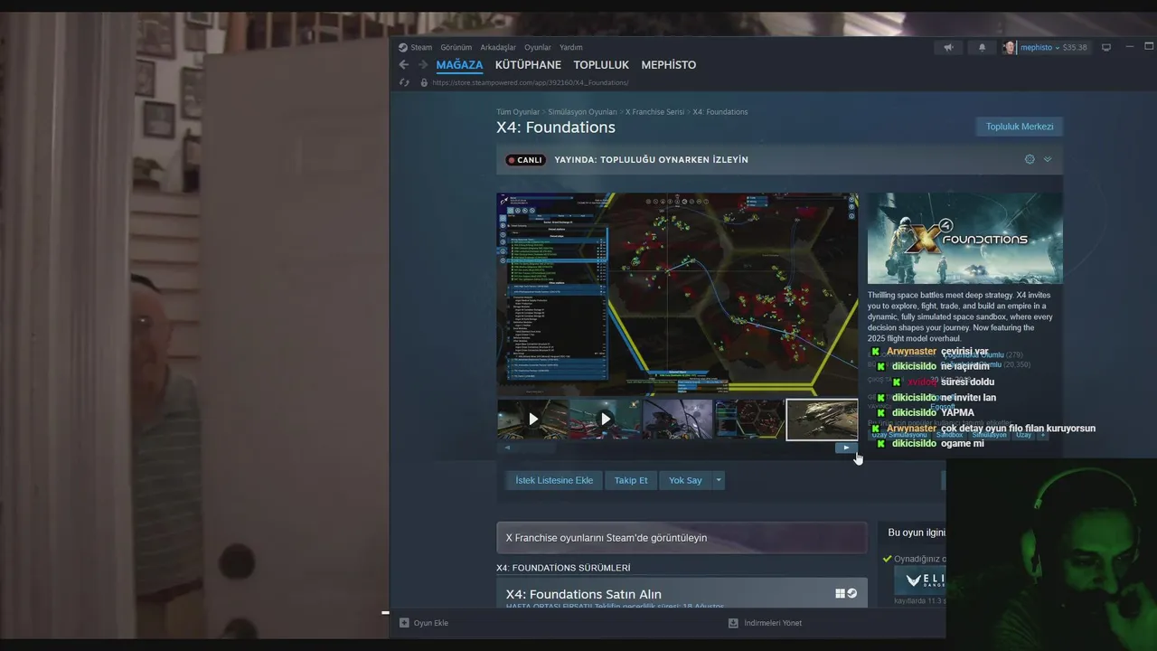This screenshot has height=651, width=1157.
Task: Open mephisto account dropdown
Action: click(x=1039, y=47)
